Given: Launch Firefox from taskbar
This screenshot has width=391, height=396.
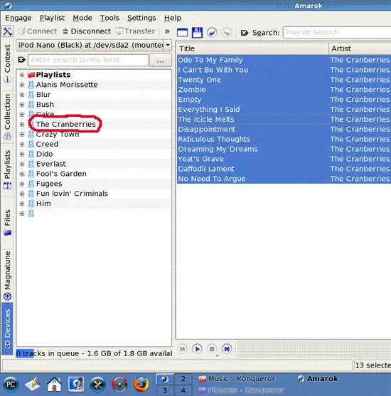Looking at the screenshot, I should tap(141, 384).
